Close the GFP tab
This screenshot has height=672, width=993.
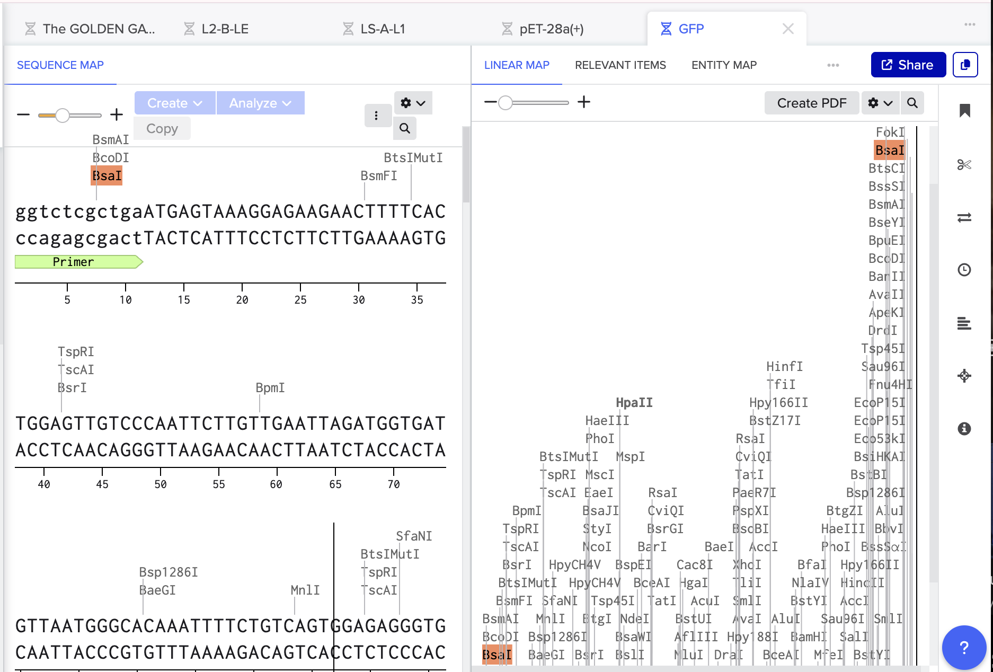[788, 29]
